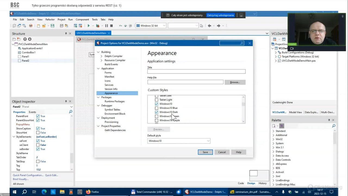Collapse the StyleElements property in Object Inspector
The image size is (348, 196).
[14, 137]
